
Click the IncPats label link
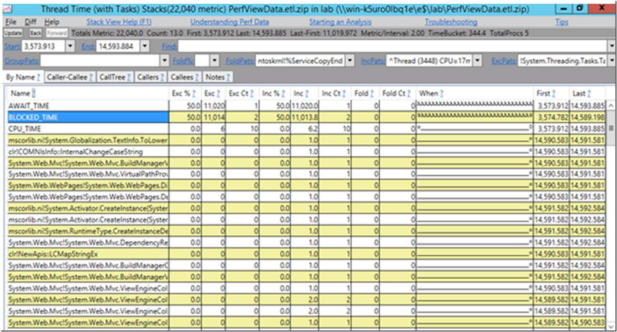click(x=372, y=61)
